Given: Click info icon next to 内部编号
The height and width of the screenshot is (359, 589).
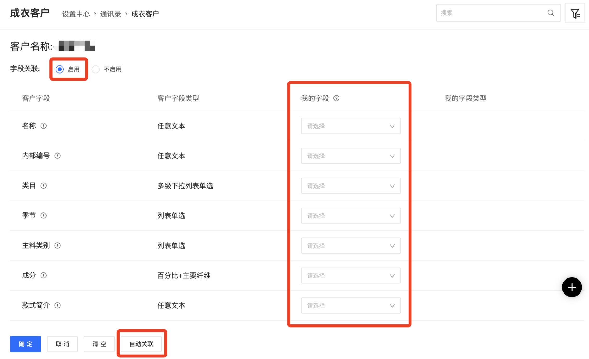Looking at the screenshot, I should click(57, 156).
